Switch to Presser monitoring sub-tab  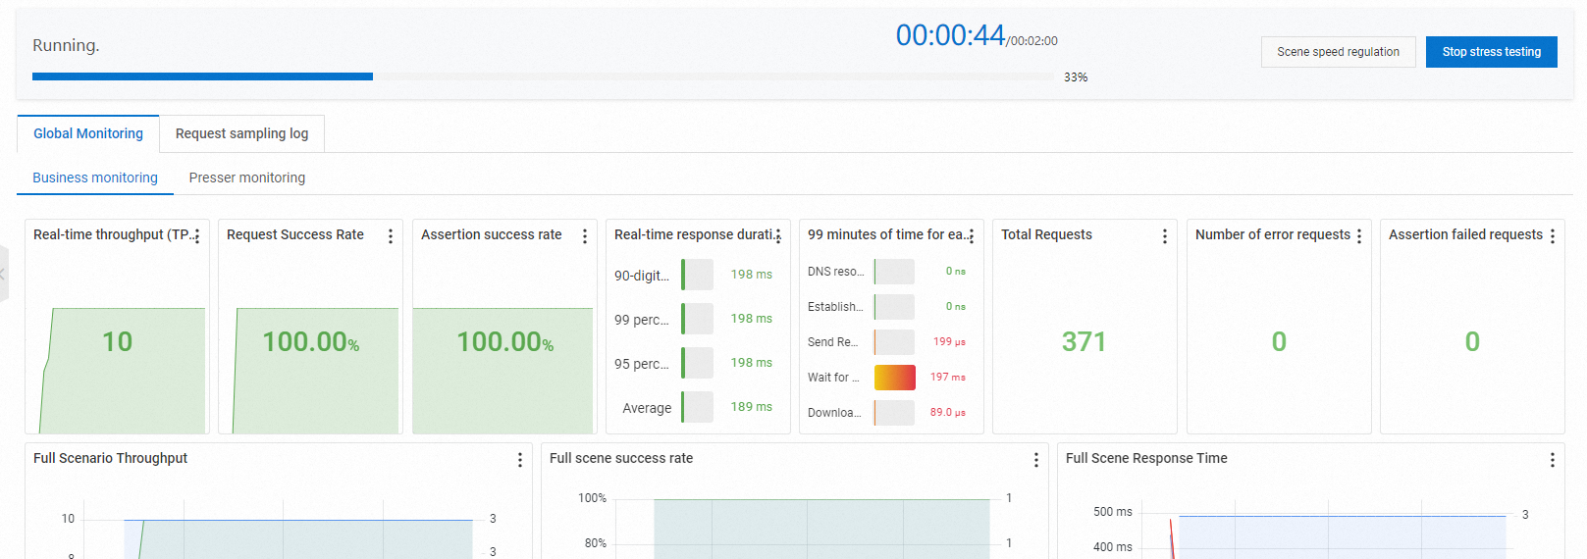pos(247,178)
